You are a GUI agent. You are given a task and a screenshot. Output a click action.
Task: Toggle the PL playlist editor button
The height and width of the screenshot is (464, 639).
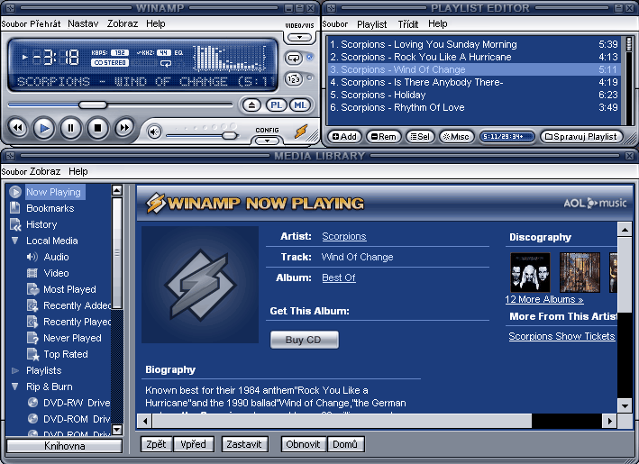click(x=277, y=105)
